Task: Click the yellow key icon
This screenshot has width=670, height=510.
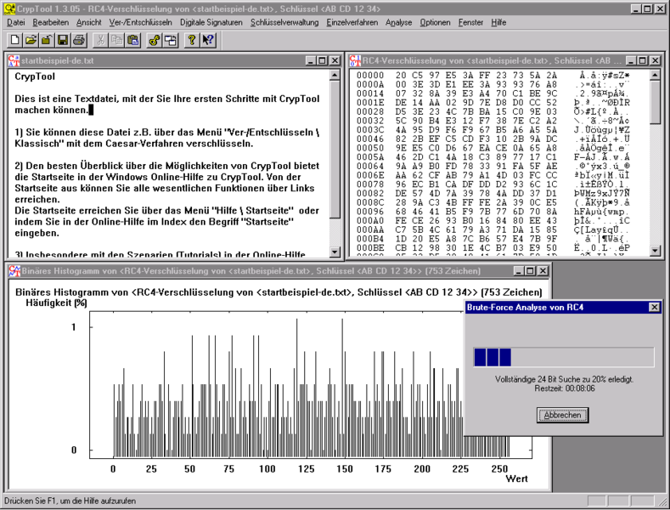Action: click(155, 40)
